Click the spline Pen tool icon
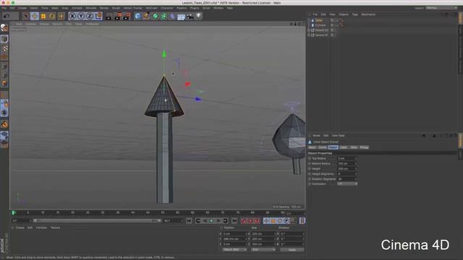The image size is (463, 260). coord(146,16)
